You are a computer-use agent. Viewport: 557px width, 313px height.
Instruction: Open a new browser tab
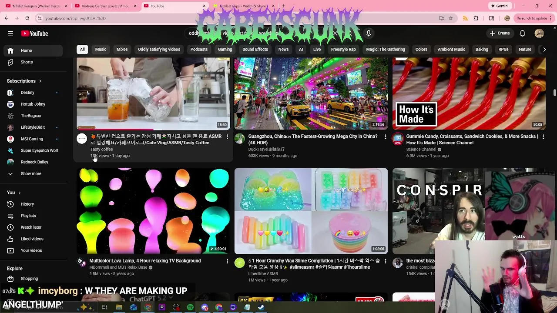click(284, 6)
